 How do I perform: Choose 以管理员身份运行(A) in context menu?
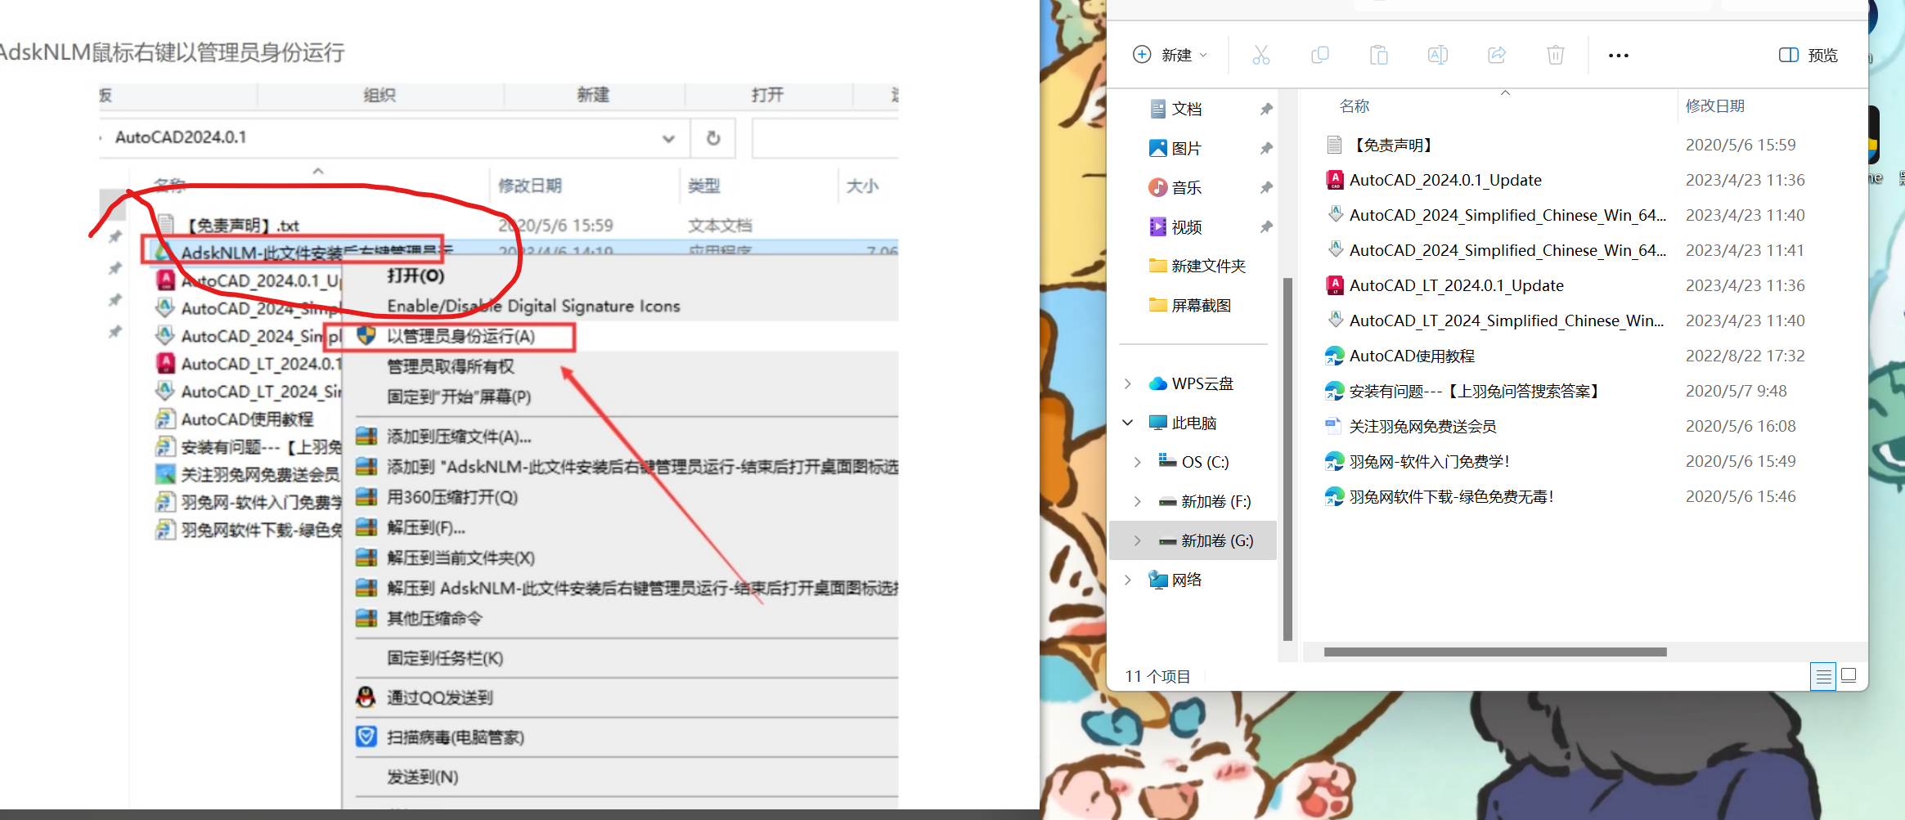point(461,336)
